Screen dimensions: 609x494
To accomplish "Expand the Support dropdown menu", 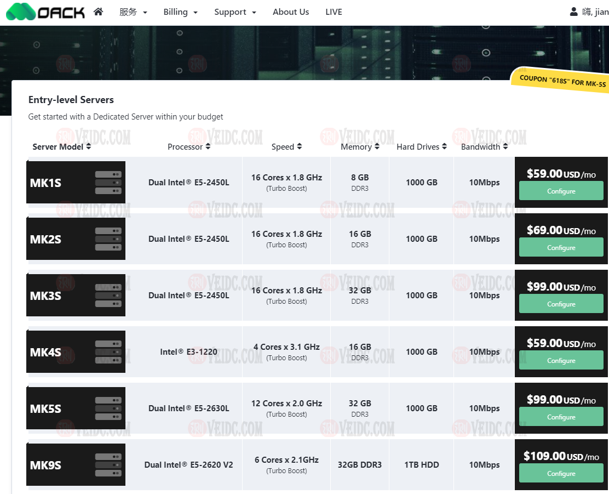I will tap(235, 12).
